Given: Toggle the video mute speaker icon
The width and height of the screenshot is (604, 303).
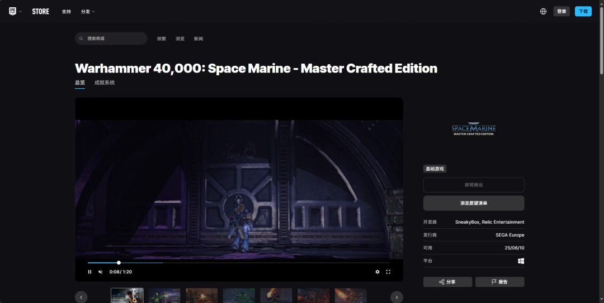Looking at the screenshot, I should point(101,272).
